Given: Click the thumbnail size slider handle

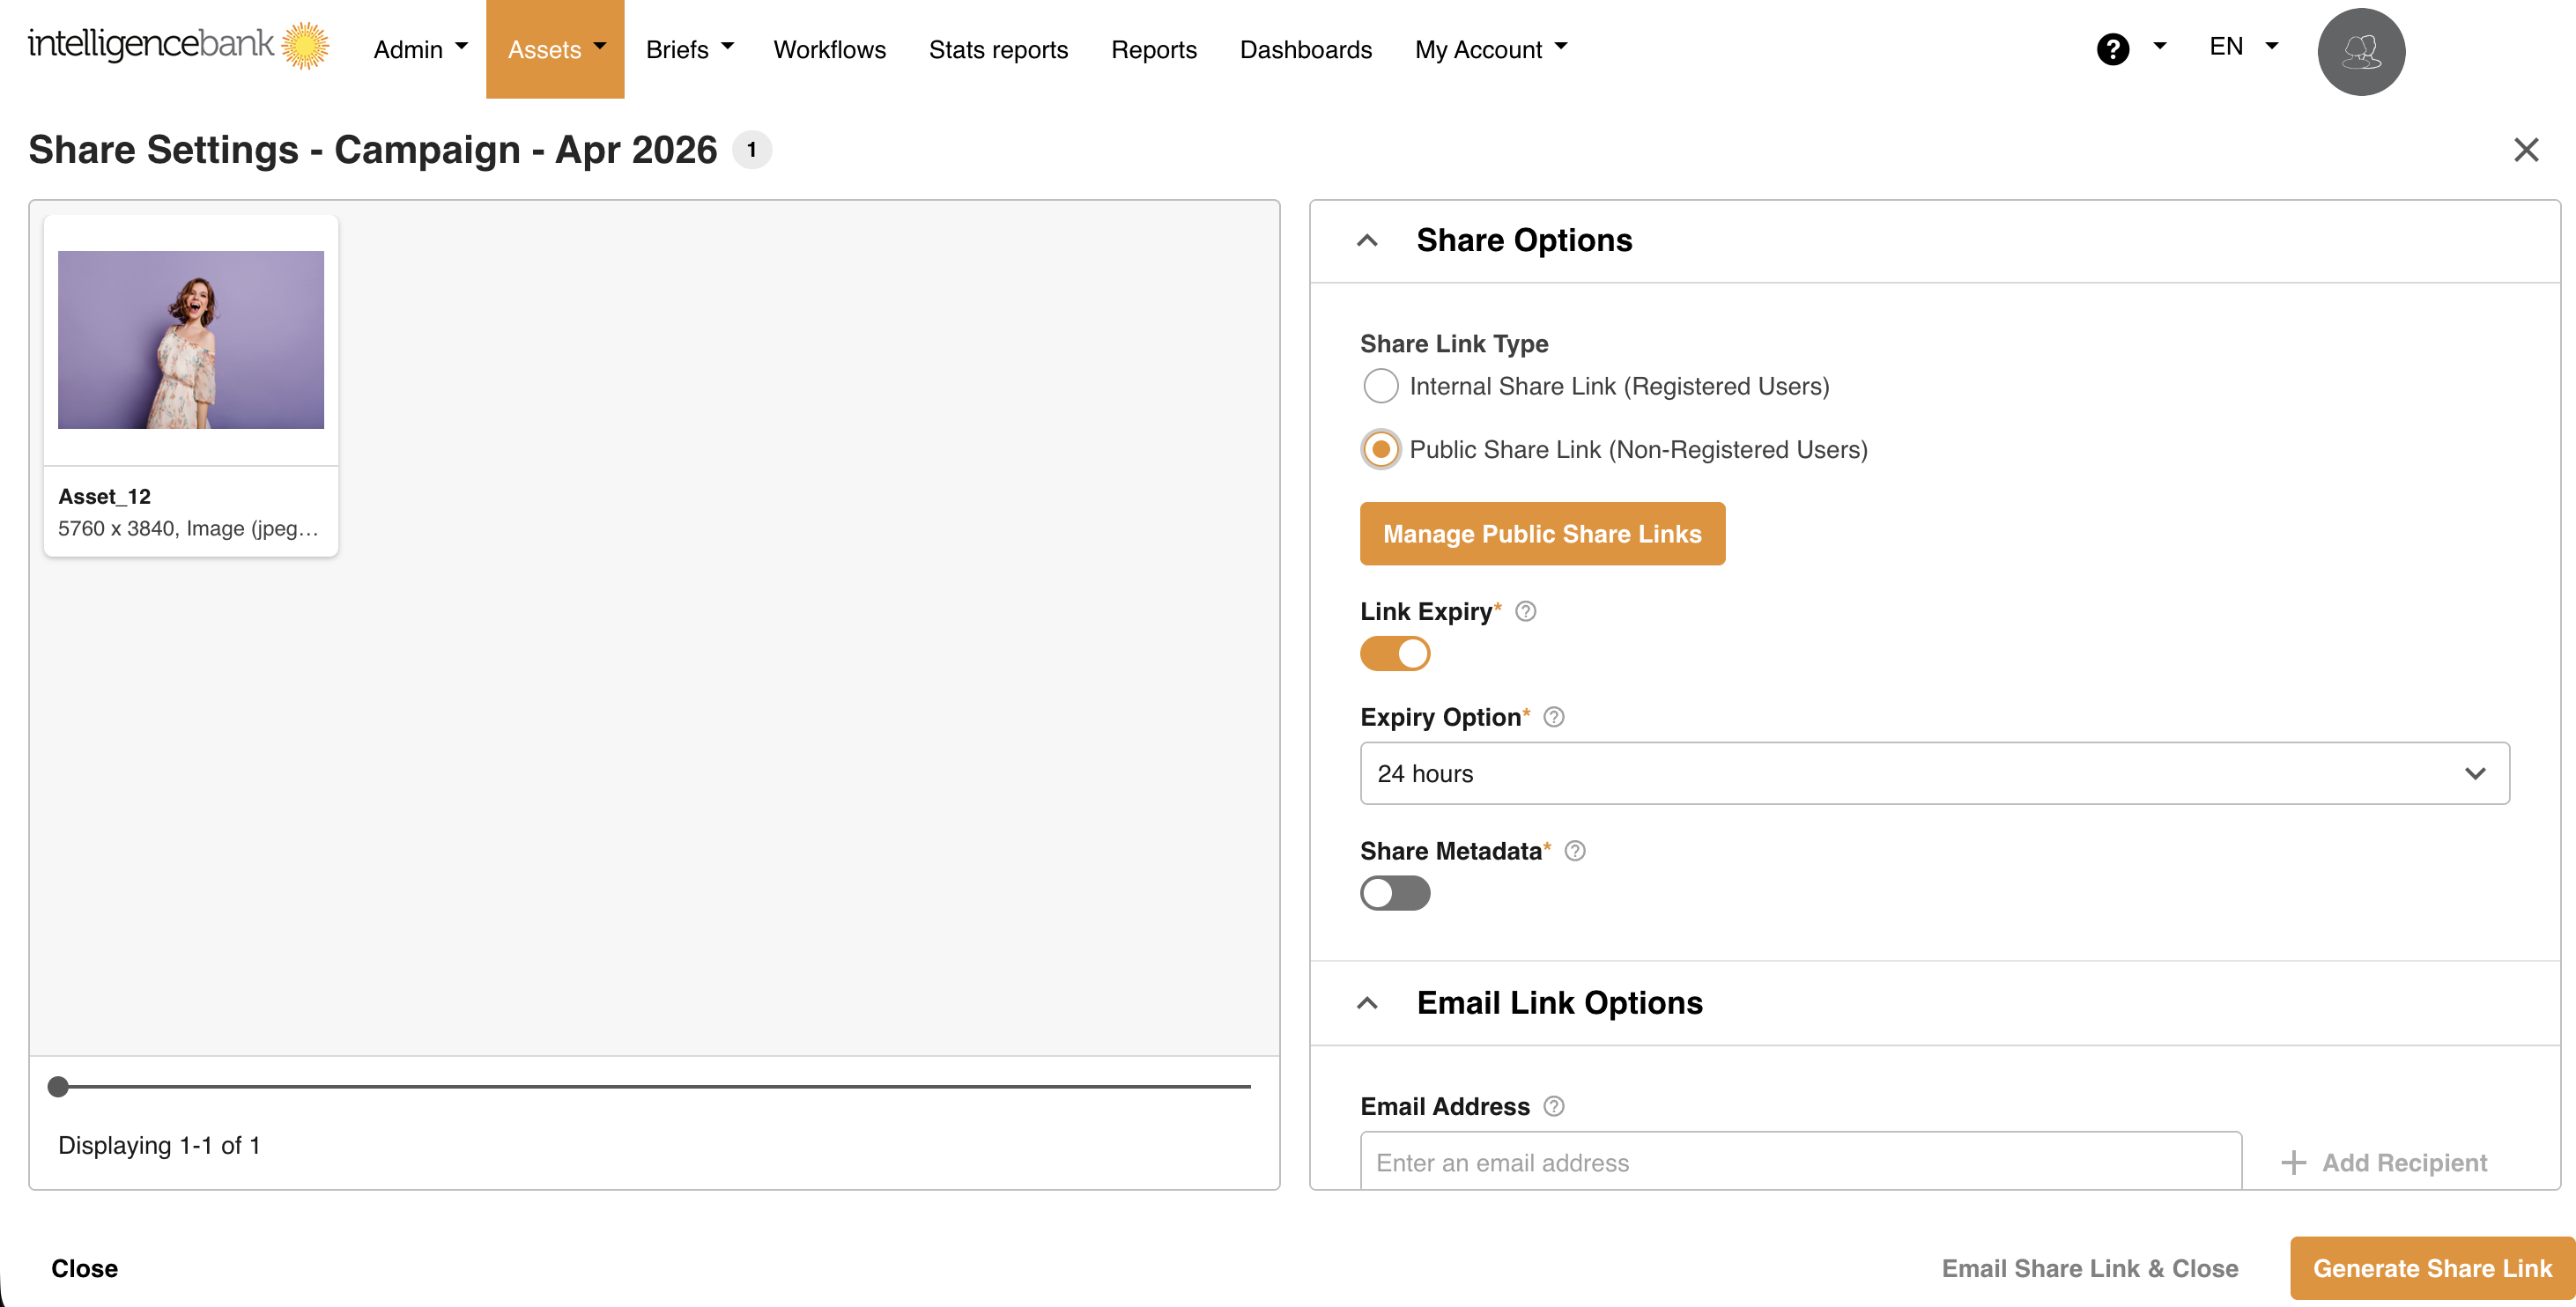Looking at the screenshot, I should point(59,1087).
